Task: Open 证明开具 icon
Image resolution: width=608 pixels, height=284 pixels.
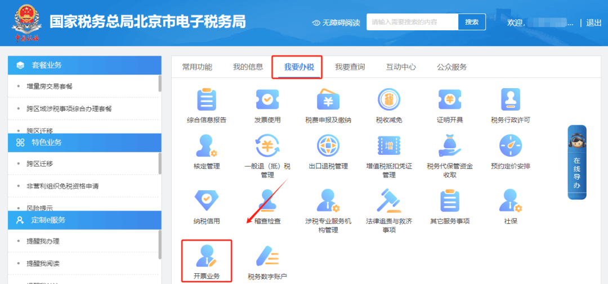Action: [x=450, y=100]
